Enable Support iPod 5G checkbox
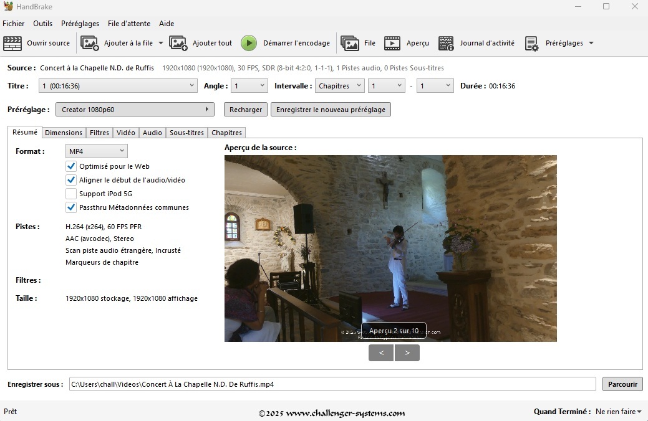Viewport: 648px width, 421px height. [x=71, y=194]
